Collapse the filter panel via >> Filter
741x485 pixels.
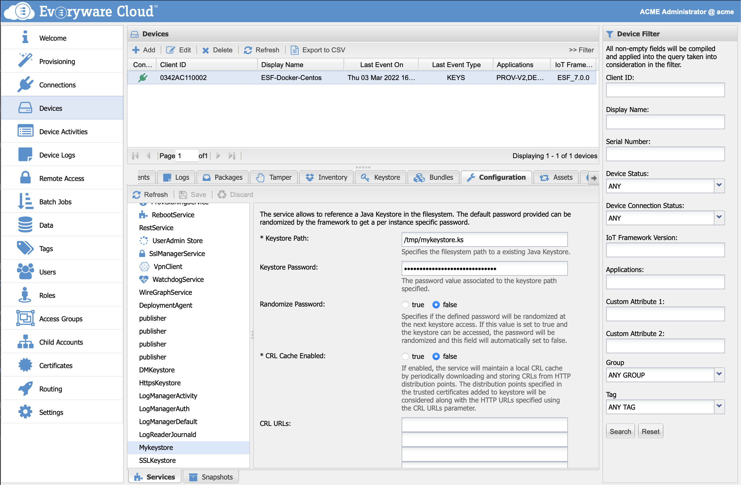coord(581,50)
